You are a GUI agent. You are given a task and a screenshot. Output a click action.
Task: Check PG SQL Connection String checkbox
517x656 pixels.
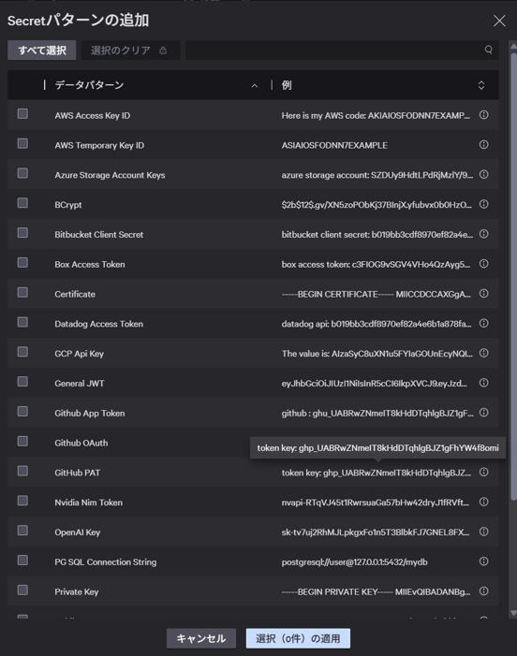22,561
